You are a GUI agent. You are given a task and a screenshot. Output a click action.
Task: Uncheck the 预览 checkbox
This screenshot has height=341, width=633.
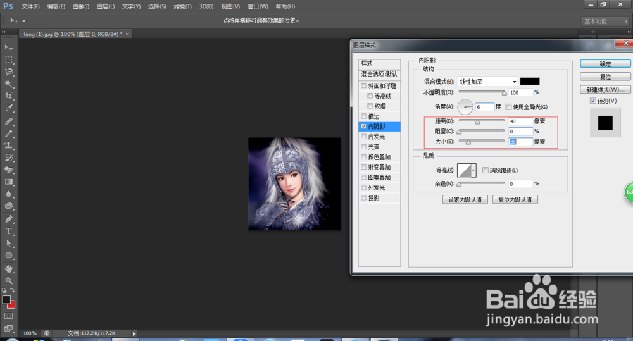click(x=592, y=101)
